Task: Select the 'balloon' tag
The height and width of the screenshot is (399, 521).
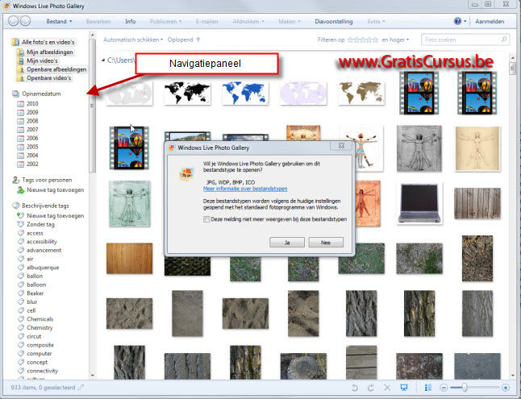Action: click(x=36, y=285)
